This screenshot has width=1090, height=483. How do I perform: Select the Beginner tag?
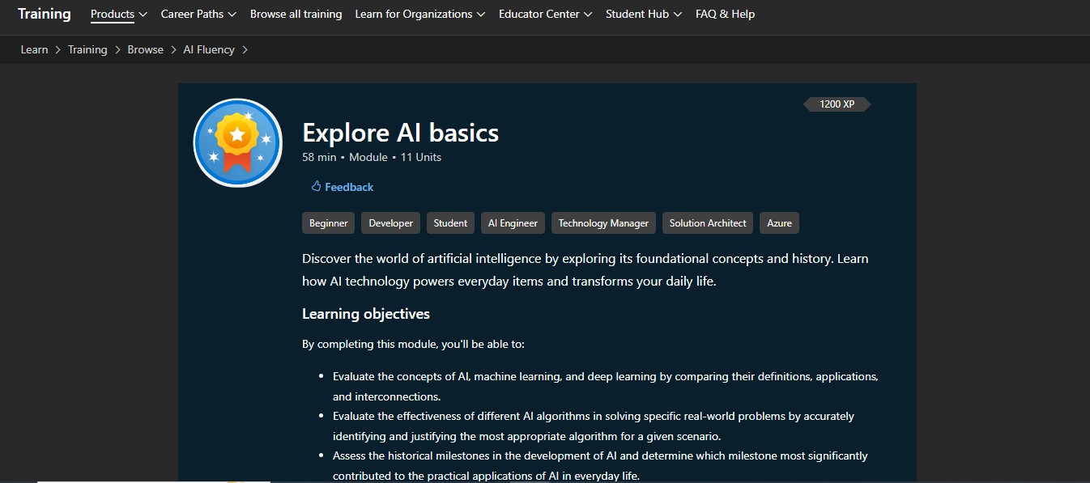328,223
